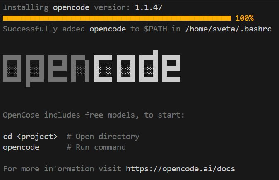Click the '# Open directory' comment
The image size is (279, 180).
coord(103,137)
